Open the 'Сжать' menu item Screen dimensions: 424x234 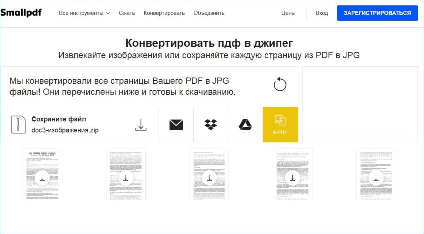click(x=127, y=13)
